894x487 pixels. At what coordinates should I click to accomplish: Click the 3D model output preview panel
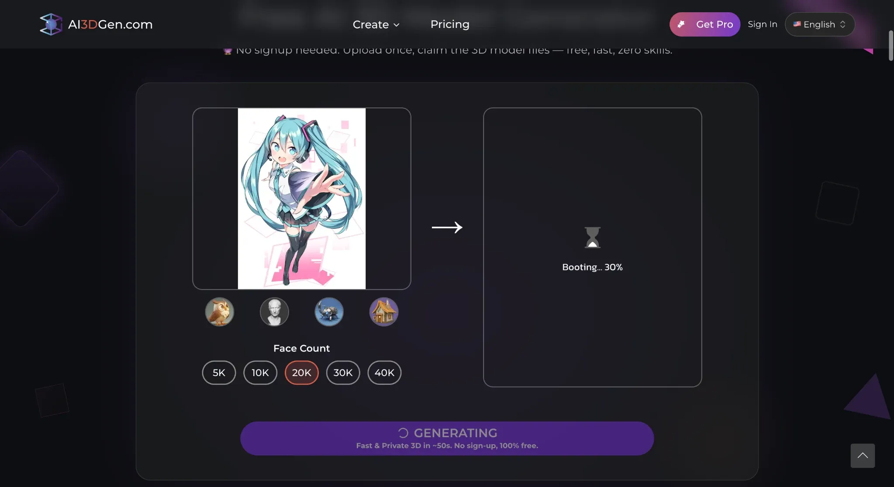click(x=592, y=247)
